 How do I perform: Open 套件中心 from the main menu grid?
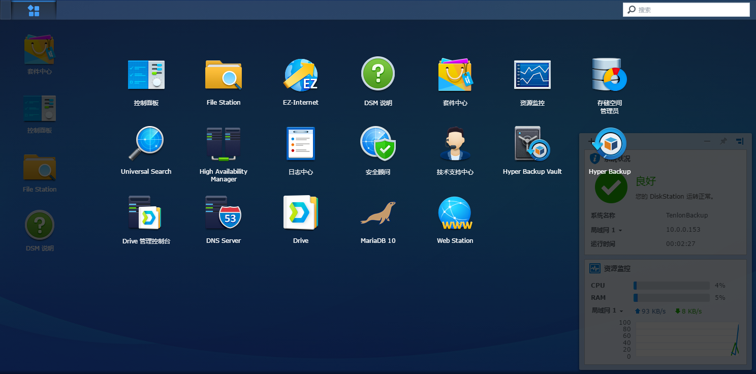455,75
